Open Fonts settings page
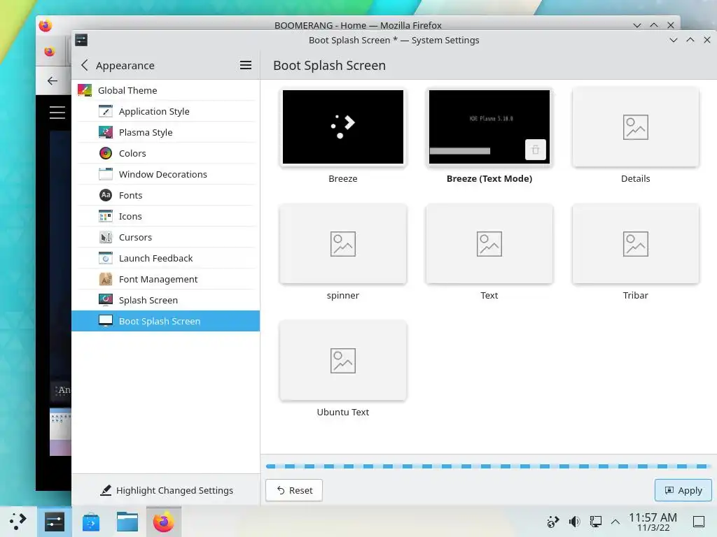Viewport: 717px width, 537px height. [166, 196]
